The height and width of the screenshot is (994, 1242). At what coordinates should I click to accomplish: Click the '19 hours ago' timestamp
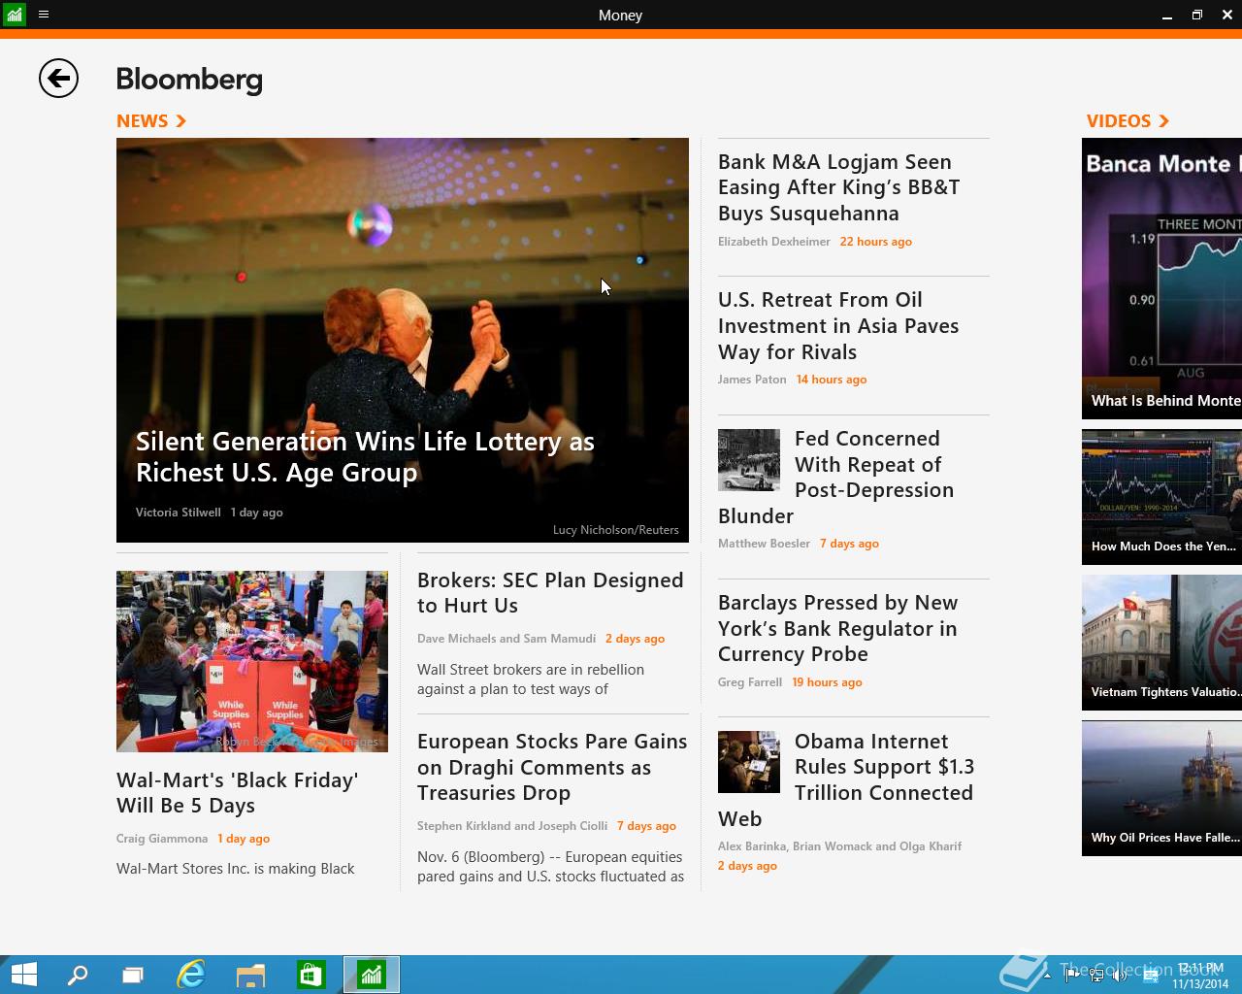tap(827, 682)
